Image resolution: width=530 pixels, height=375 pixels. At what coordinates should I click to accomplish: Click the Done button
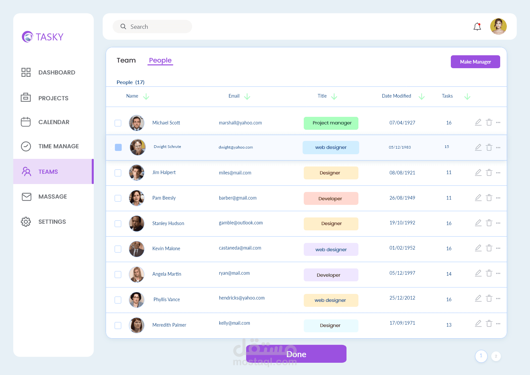[x=296, y=354]
